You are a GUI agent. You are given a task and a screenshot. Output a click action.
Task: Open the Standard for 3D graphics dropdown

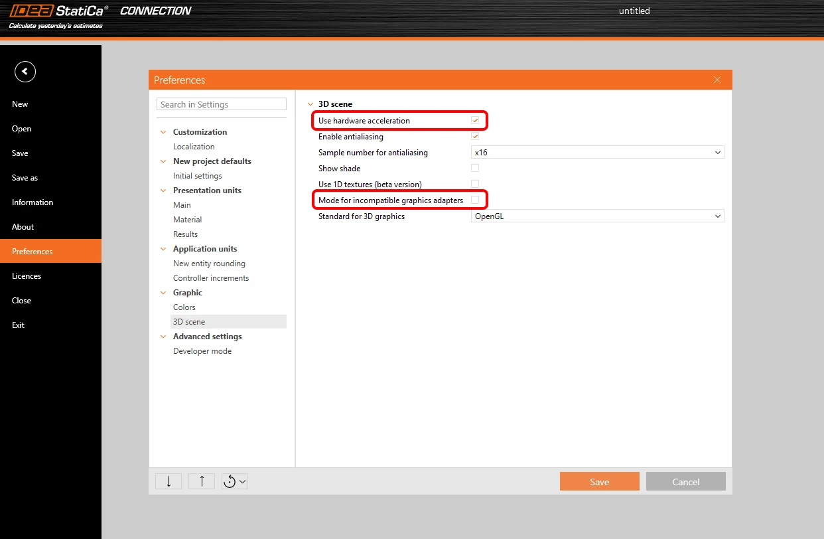coord(598,216)
